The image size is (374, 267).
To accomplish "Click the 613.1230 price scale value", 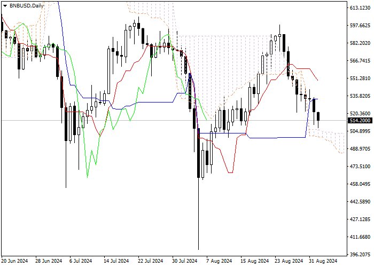I will pos(360,8).
